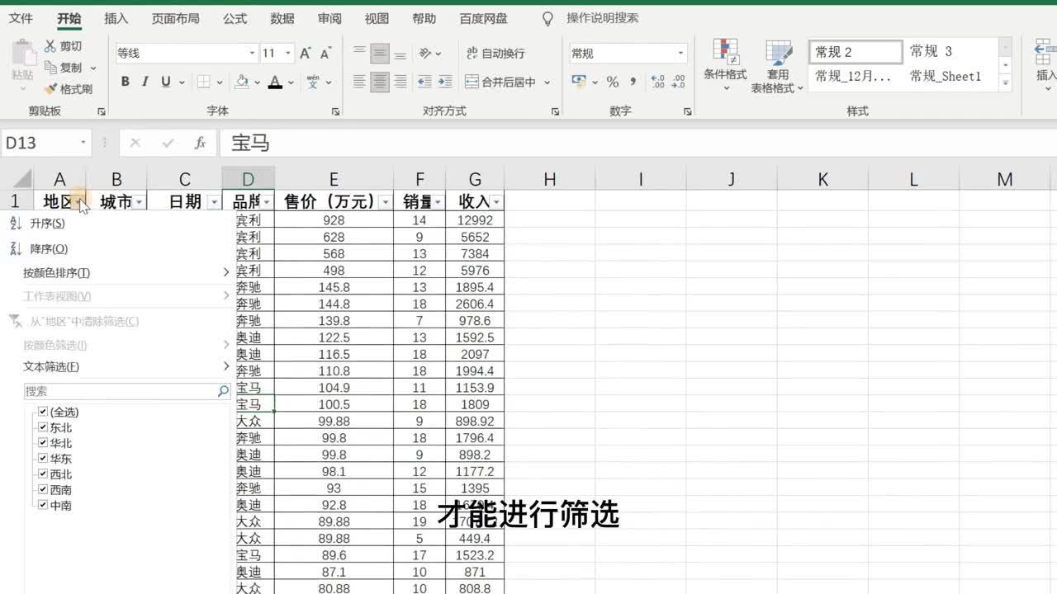Uncheck the 西南 filter checkbox
Viewport: 1057px width, 594px height.
coord(43,489)
